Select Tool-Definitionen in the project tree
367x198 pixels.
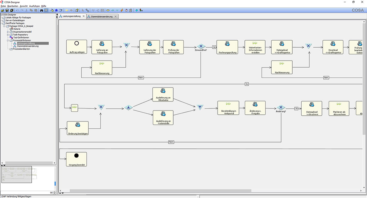(x=21, y=37)
